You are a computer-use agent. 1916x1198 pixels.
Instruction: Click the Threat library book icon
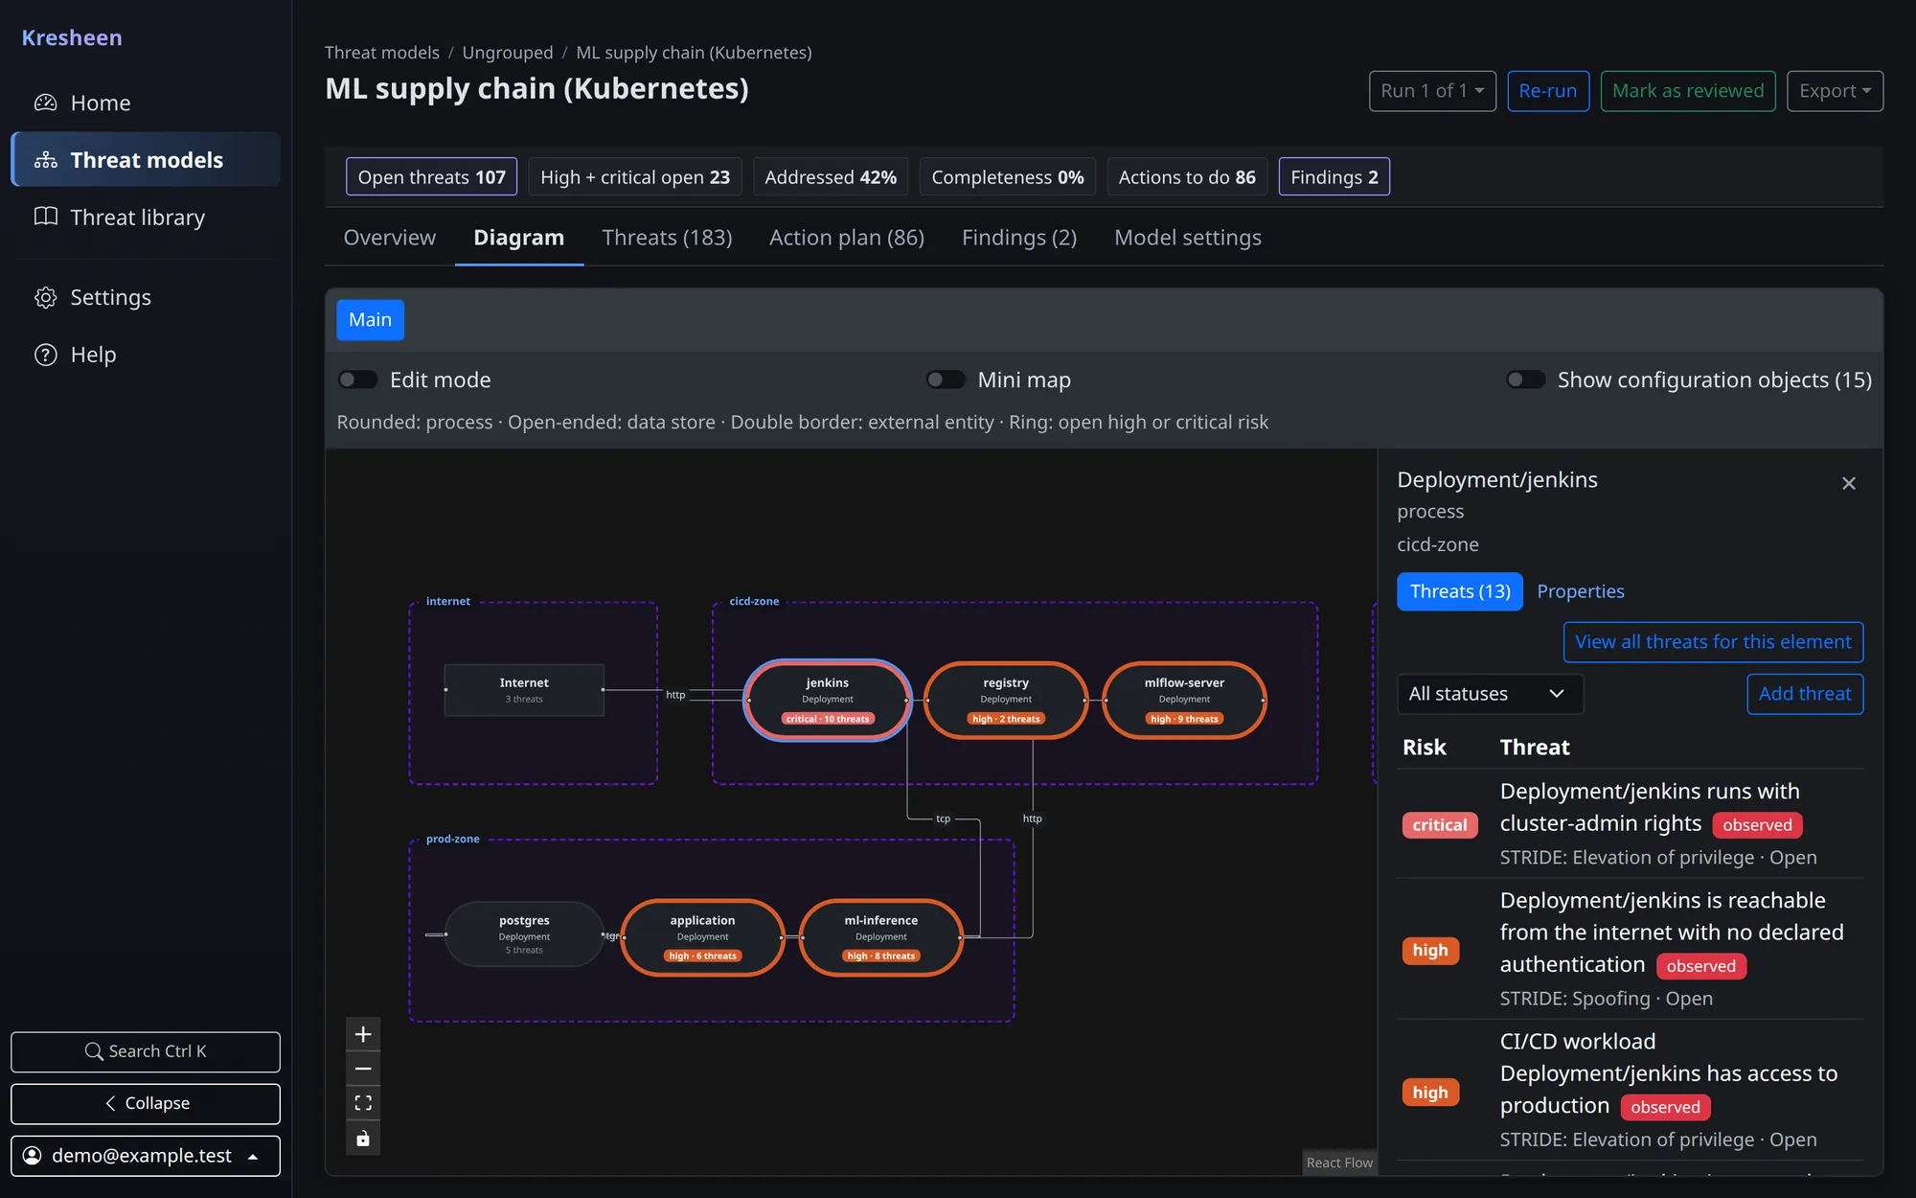pyautogui.click(x=46, y=217)
